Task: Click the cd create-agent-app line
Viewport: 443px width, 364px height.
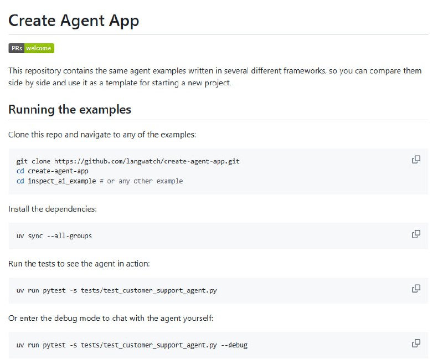Action: coord(53,170)
